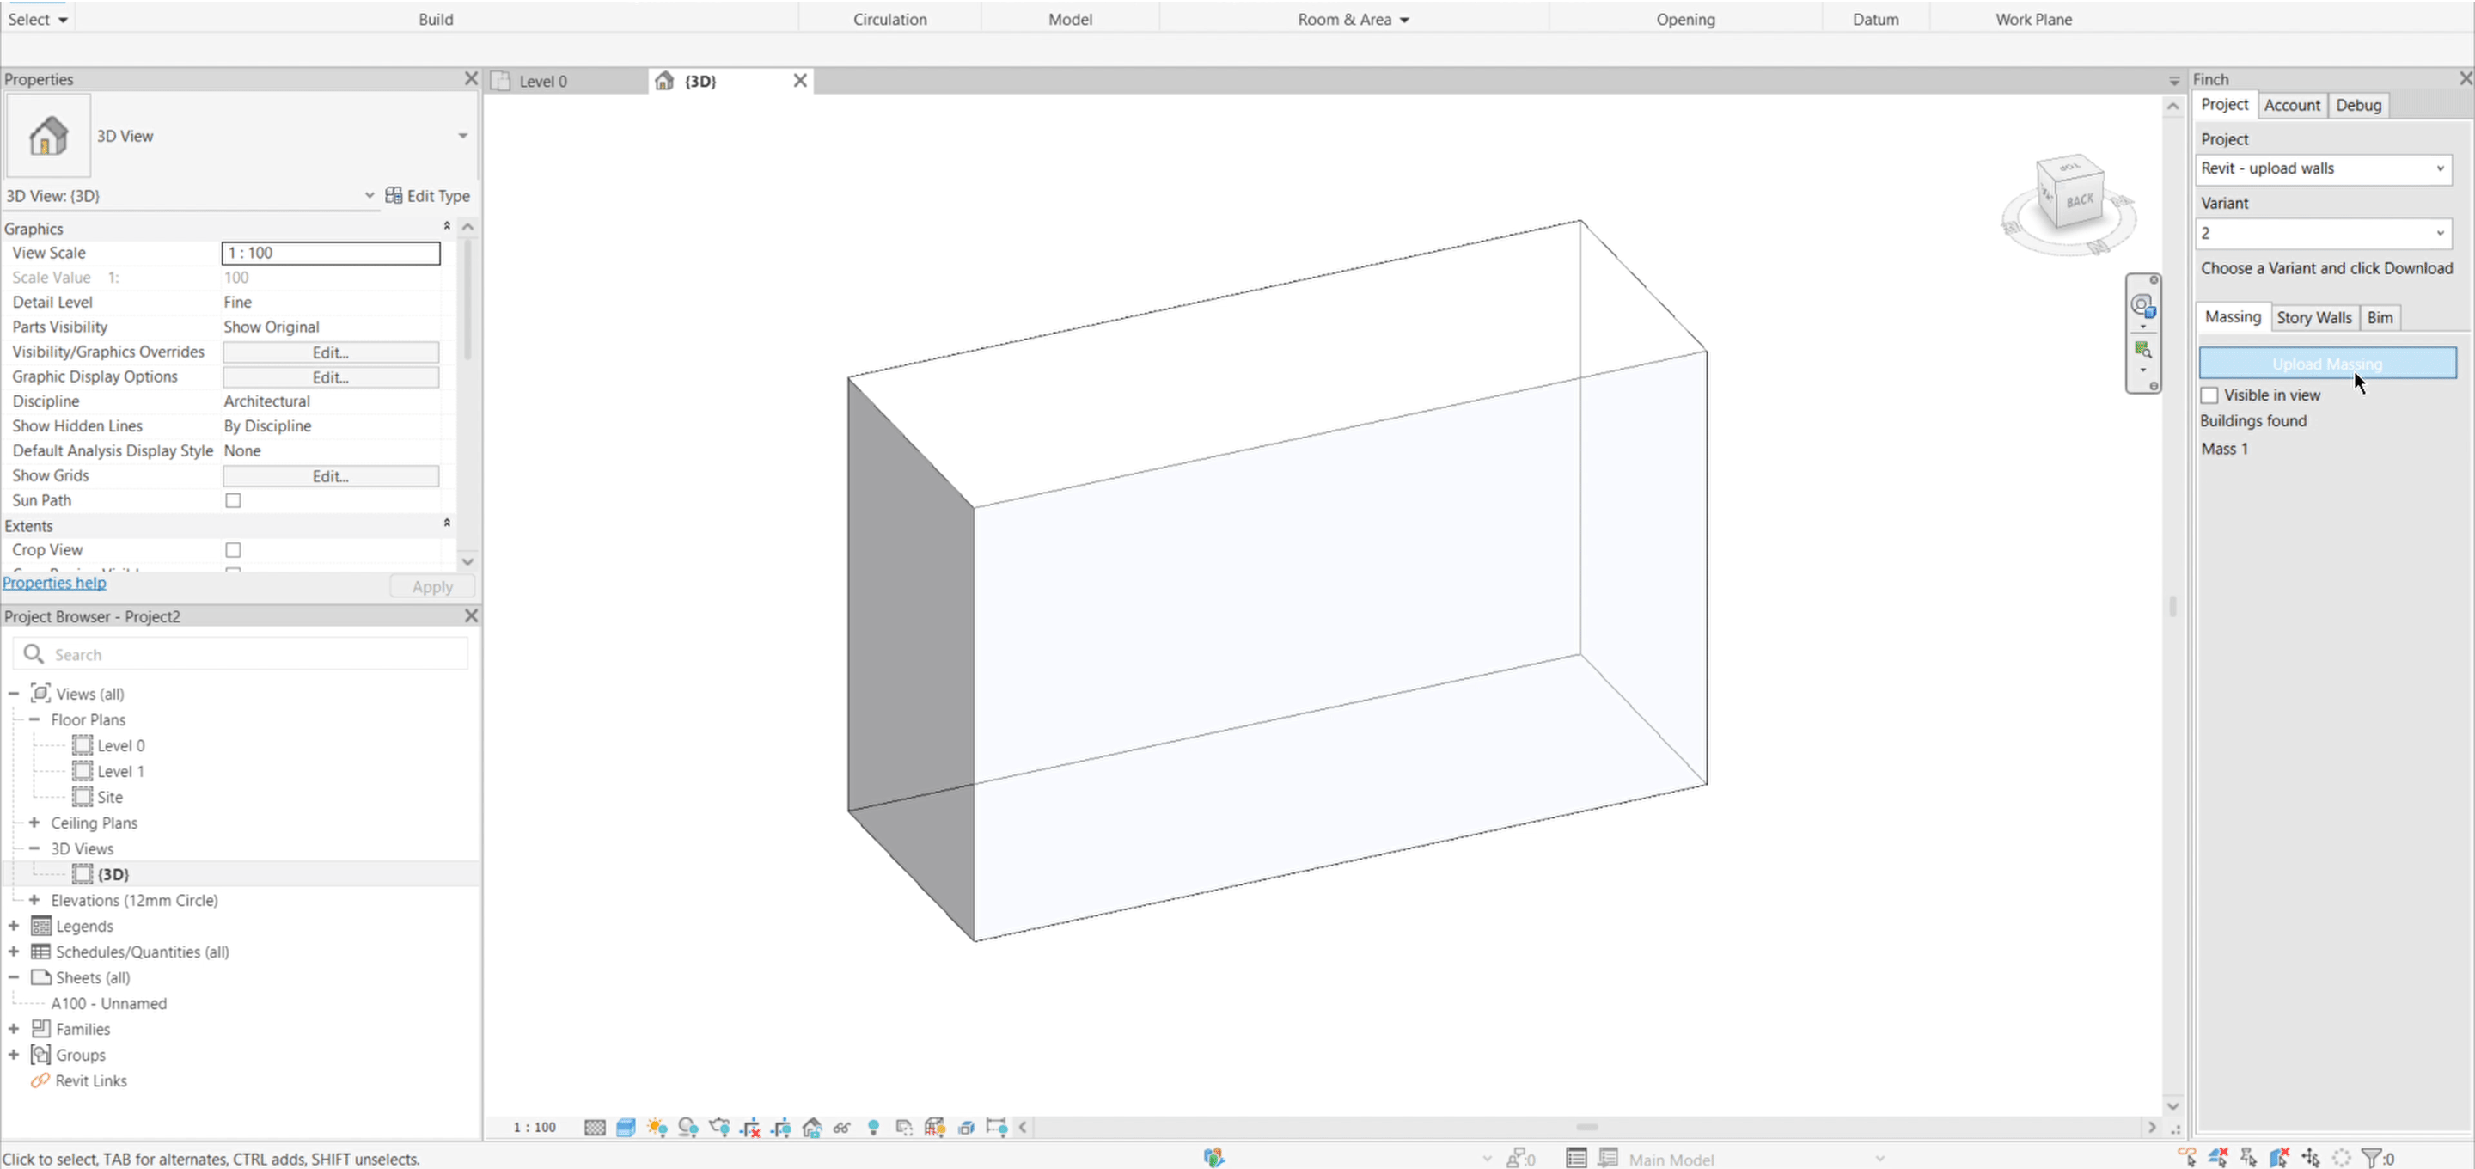Click the Crop View icon with red X
Screen dimensions: 2475x1169
click(x=750, y=1128)
